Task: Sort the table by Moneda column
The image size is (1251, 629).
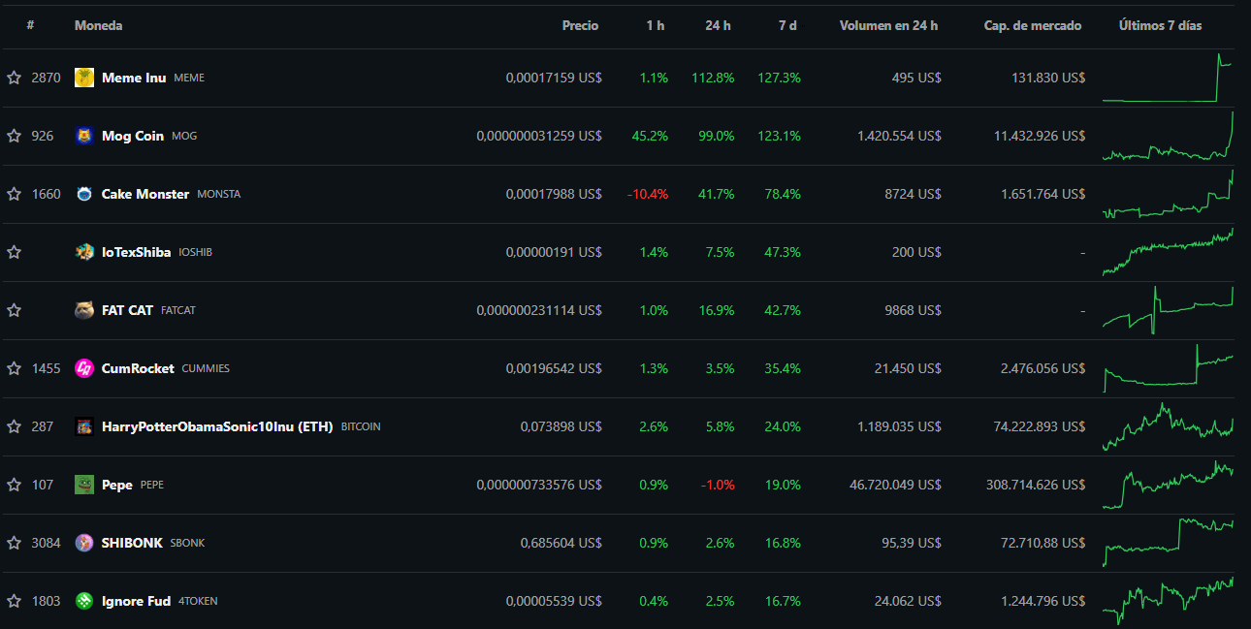Action: point(99,25)
